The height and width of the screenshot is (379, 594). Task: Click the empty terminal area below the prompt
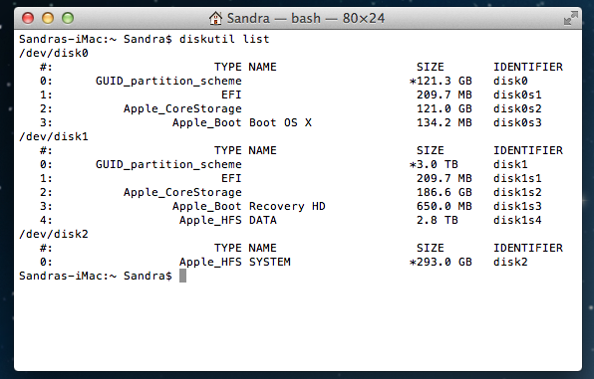pyautogui.click(x=298, y=327)
